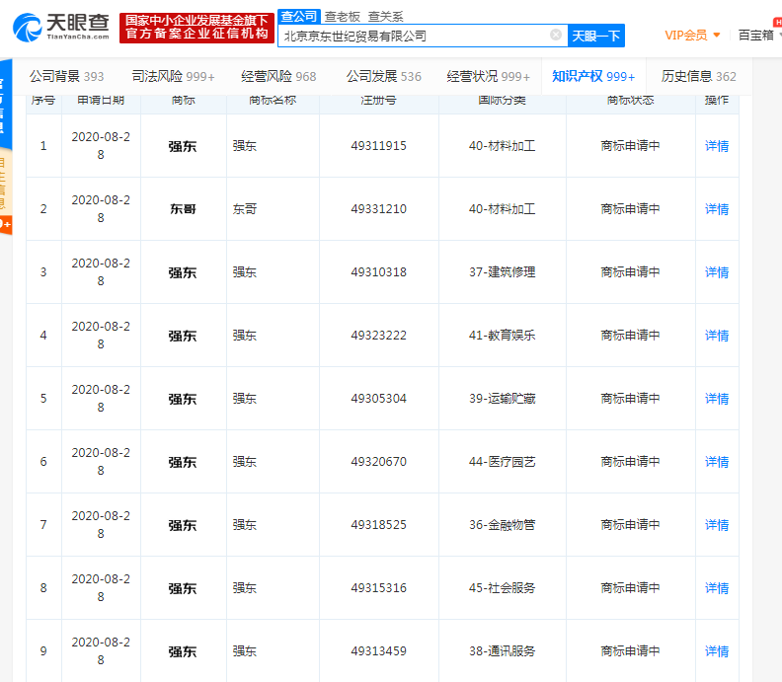The height and width of the screenshot is (682, 782).
Task: Open the 公司发展 536 tab
Action: (x=383, y=76)
